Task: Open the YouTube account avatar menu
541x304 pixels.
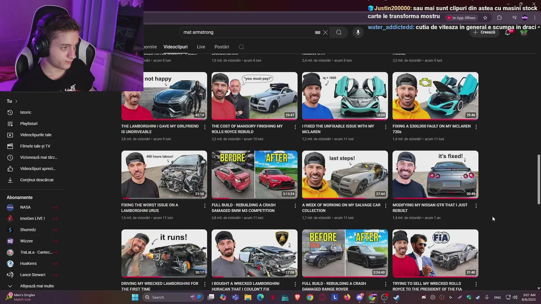Action: tap(524, 32)
